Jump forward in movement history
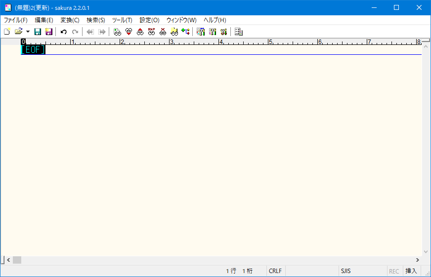The image size is (431, 277). click(x=102, y=32)
